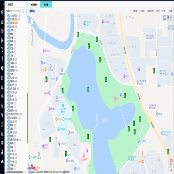
Task: Select the third tool in map's top-right toolbar
Action: point(150,11)
